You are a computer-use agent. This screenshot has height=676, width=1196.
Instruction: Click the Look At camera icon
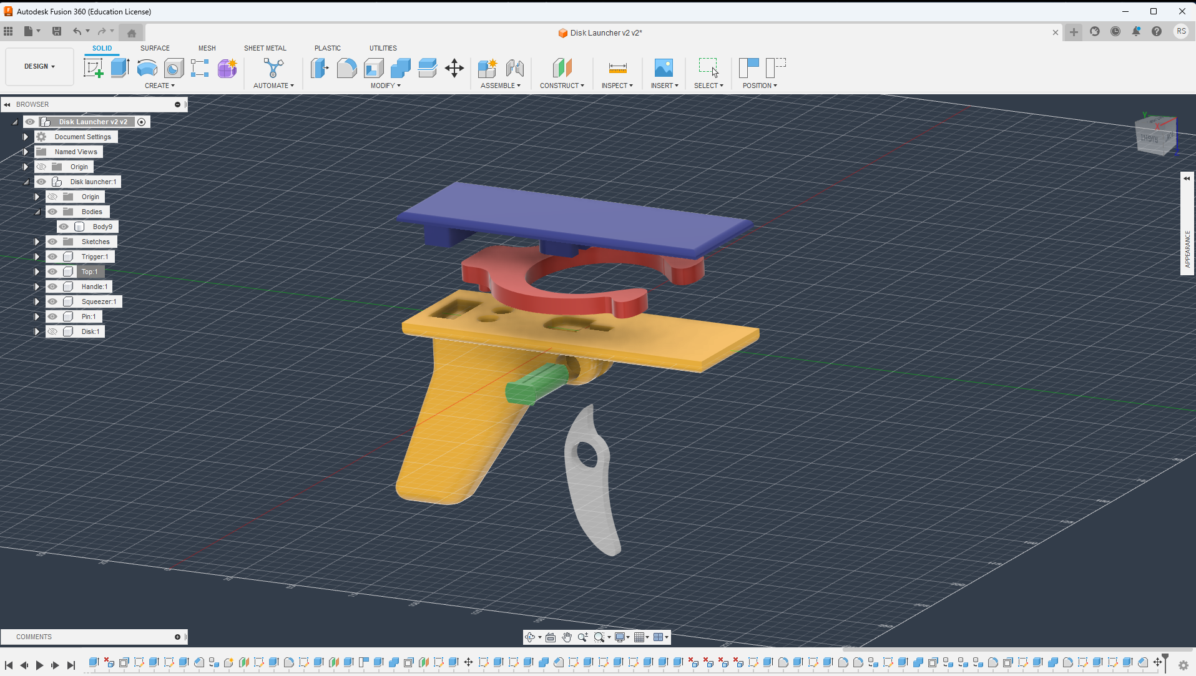pyautogui.click(x=551, y=637)
